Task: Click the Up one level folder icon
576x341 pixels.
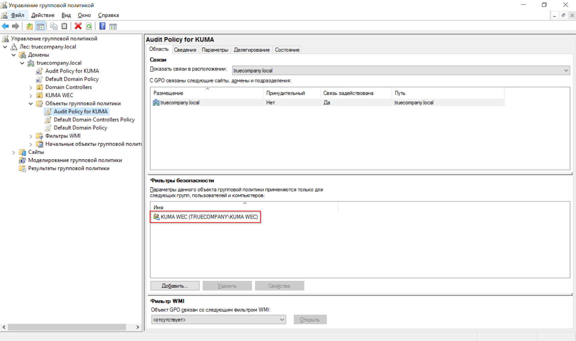Action: [x=29, y=26]
